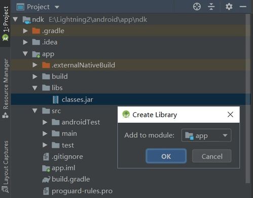Viewport: 253px width, 198px height.
Task: Expand the main source folder
Action: (x=45, y=134)
